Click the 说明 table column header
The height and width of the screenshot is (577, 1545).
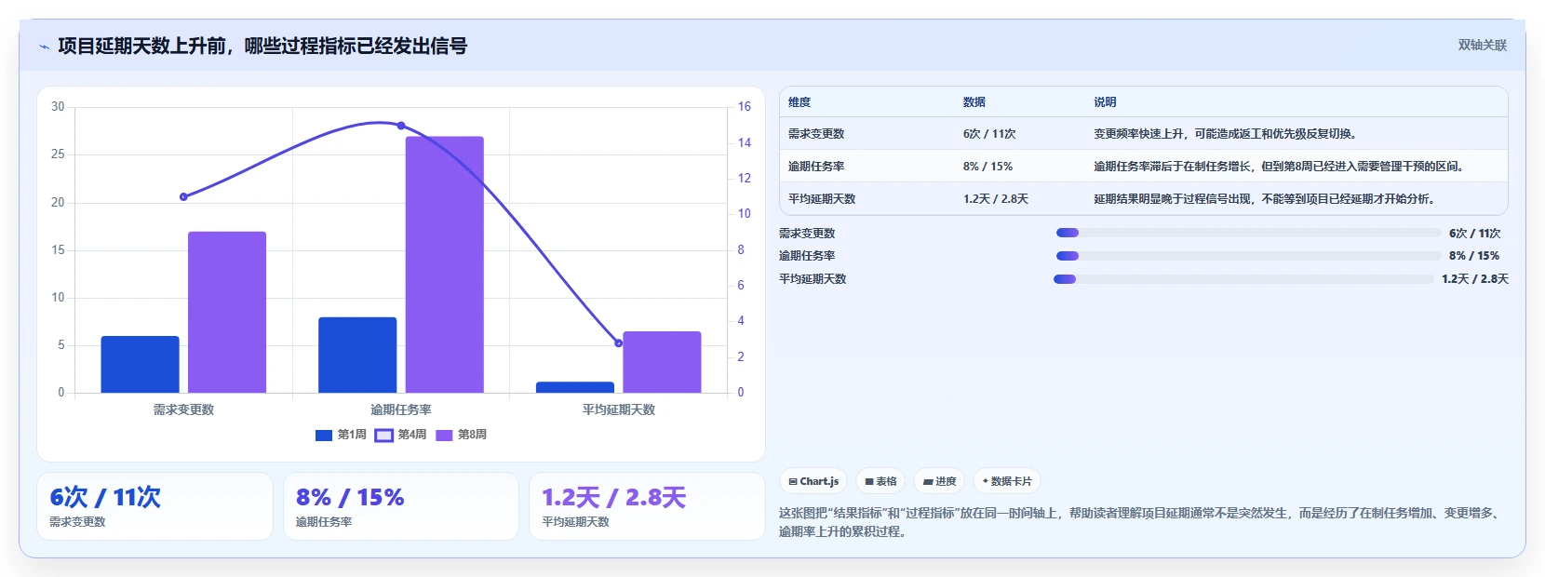pyautogui.click(x=1105, y=102)
